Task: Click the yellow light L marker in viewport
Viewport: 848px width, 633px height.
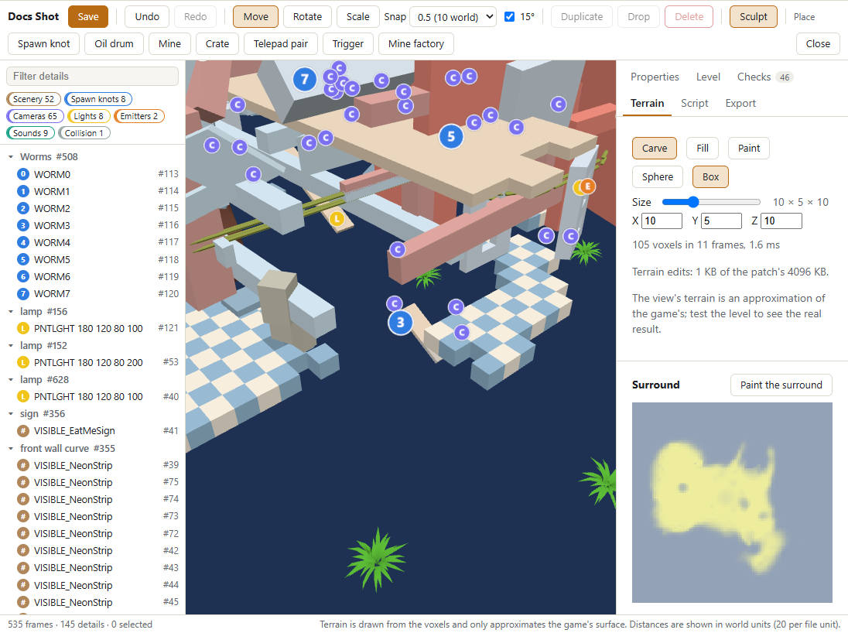Action: [337, 218]
